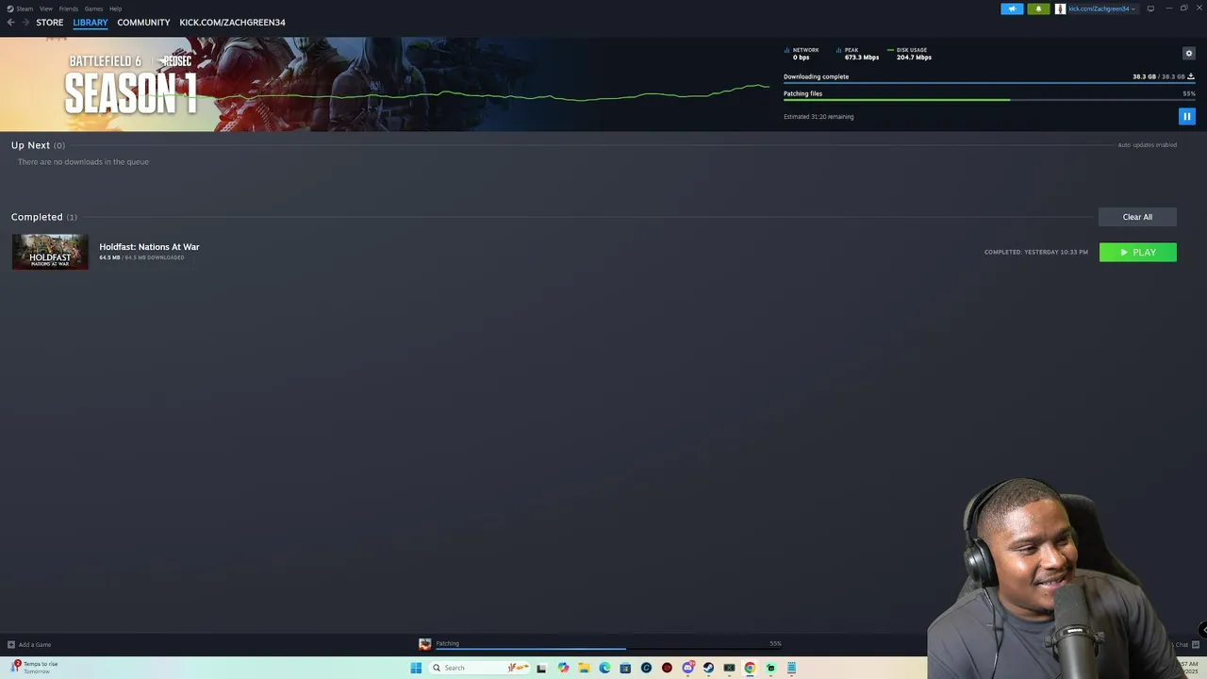Open the green notifications bell

1038,8
